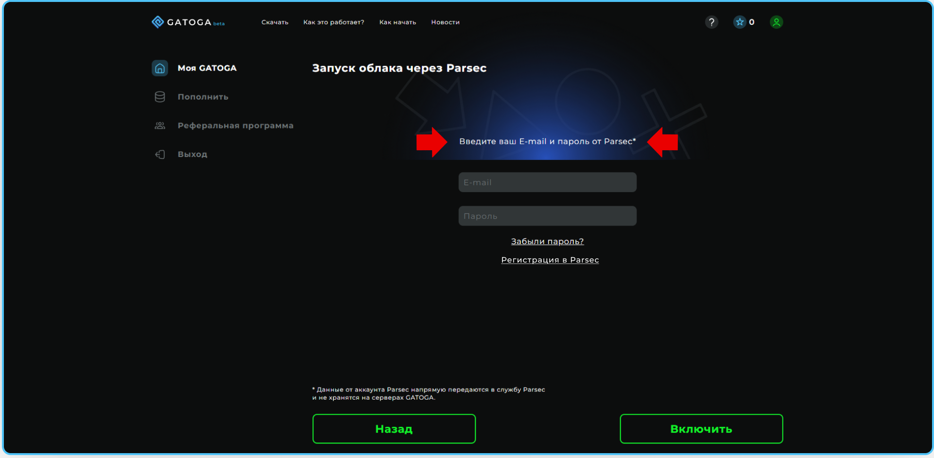Click the GATOGA logo
The image size is (934, 458).
point(188,22)
